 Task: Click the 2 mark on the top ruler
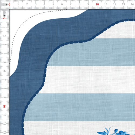tap(27, 4)
